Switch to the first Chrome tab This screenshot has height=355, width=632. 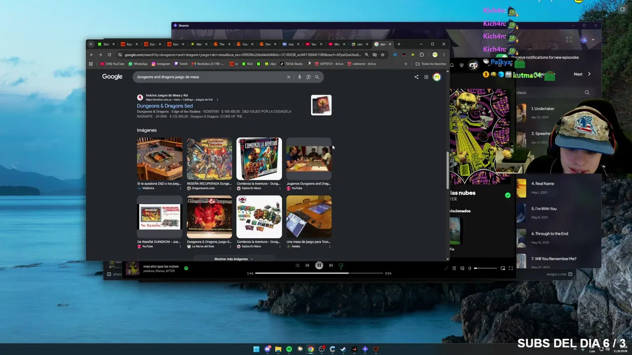(105, 44)
